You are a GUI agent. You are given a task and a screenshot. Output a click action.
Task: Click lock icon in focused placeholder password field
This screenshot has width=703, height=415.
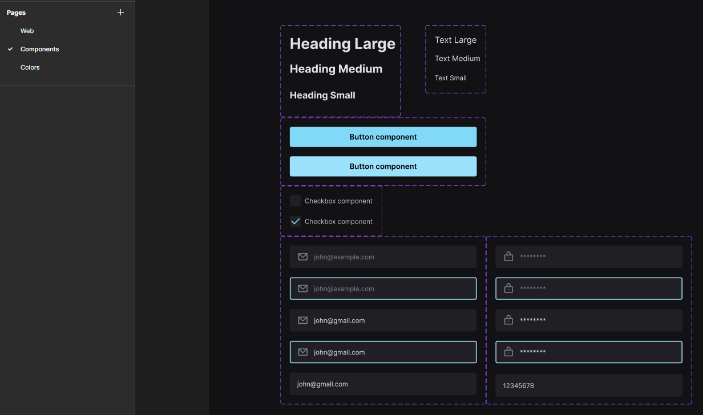(508, 288)
